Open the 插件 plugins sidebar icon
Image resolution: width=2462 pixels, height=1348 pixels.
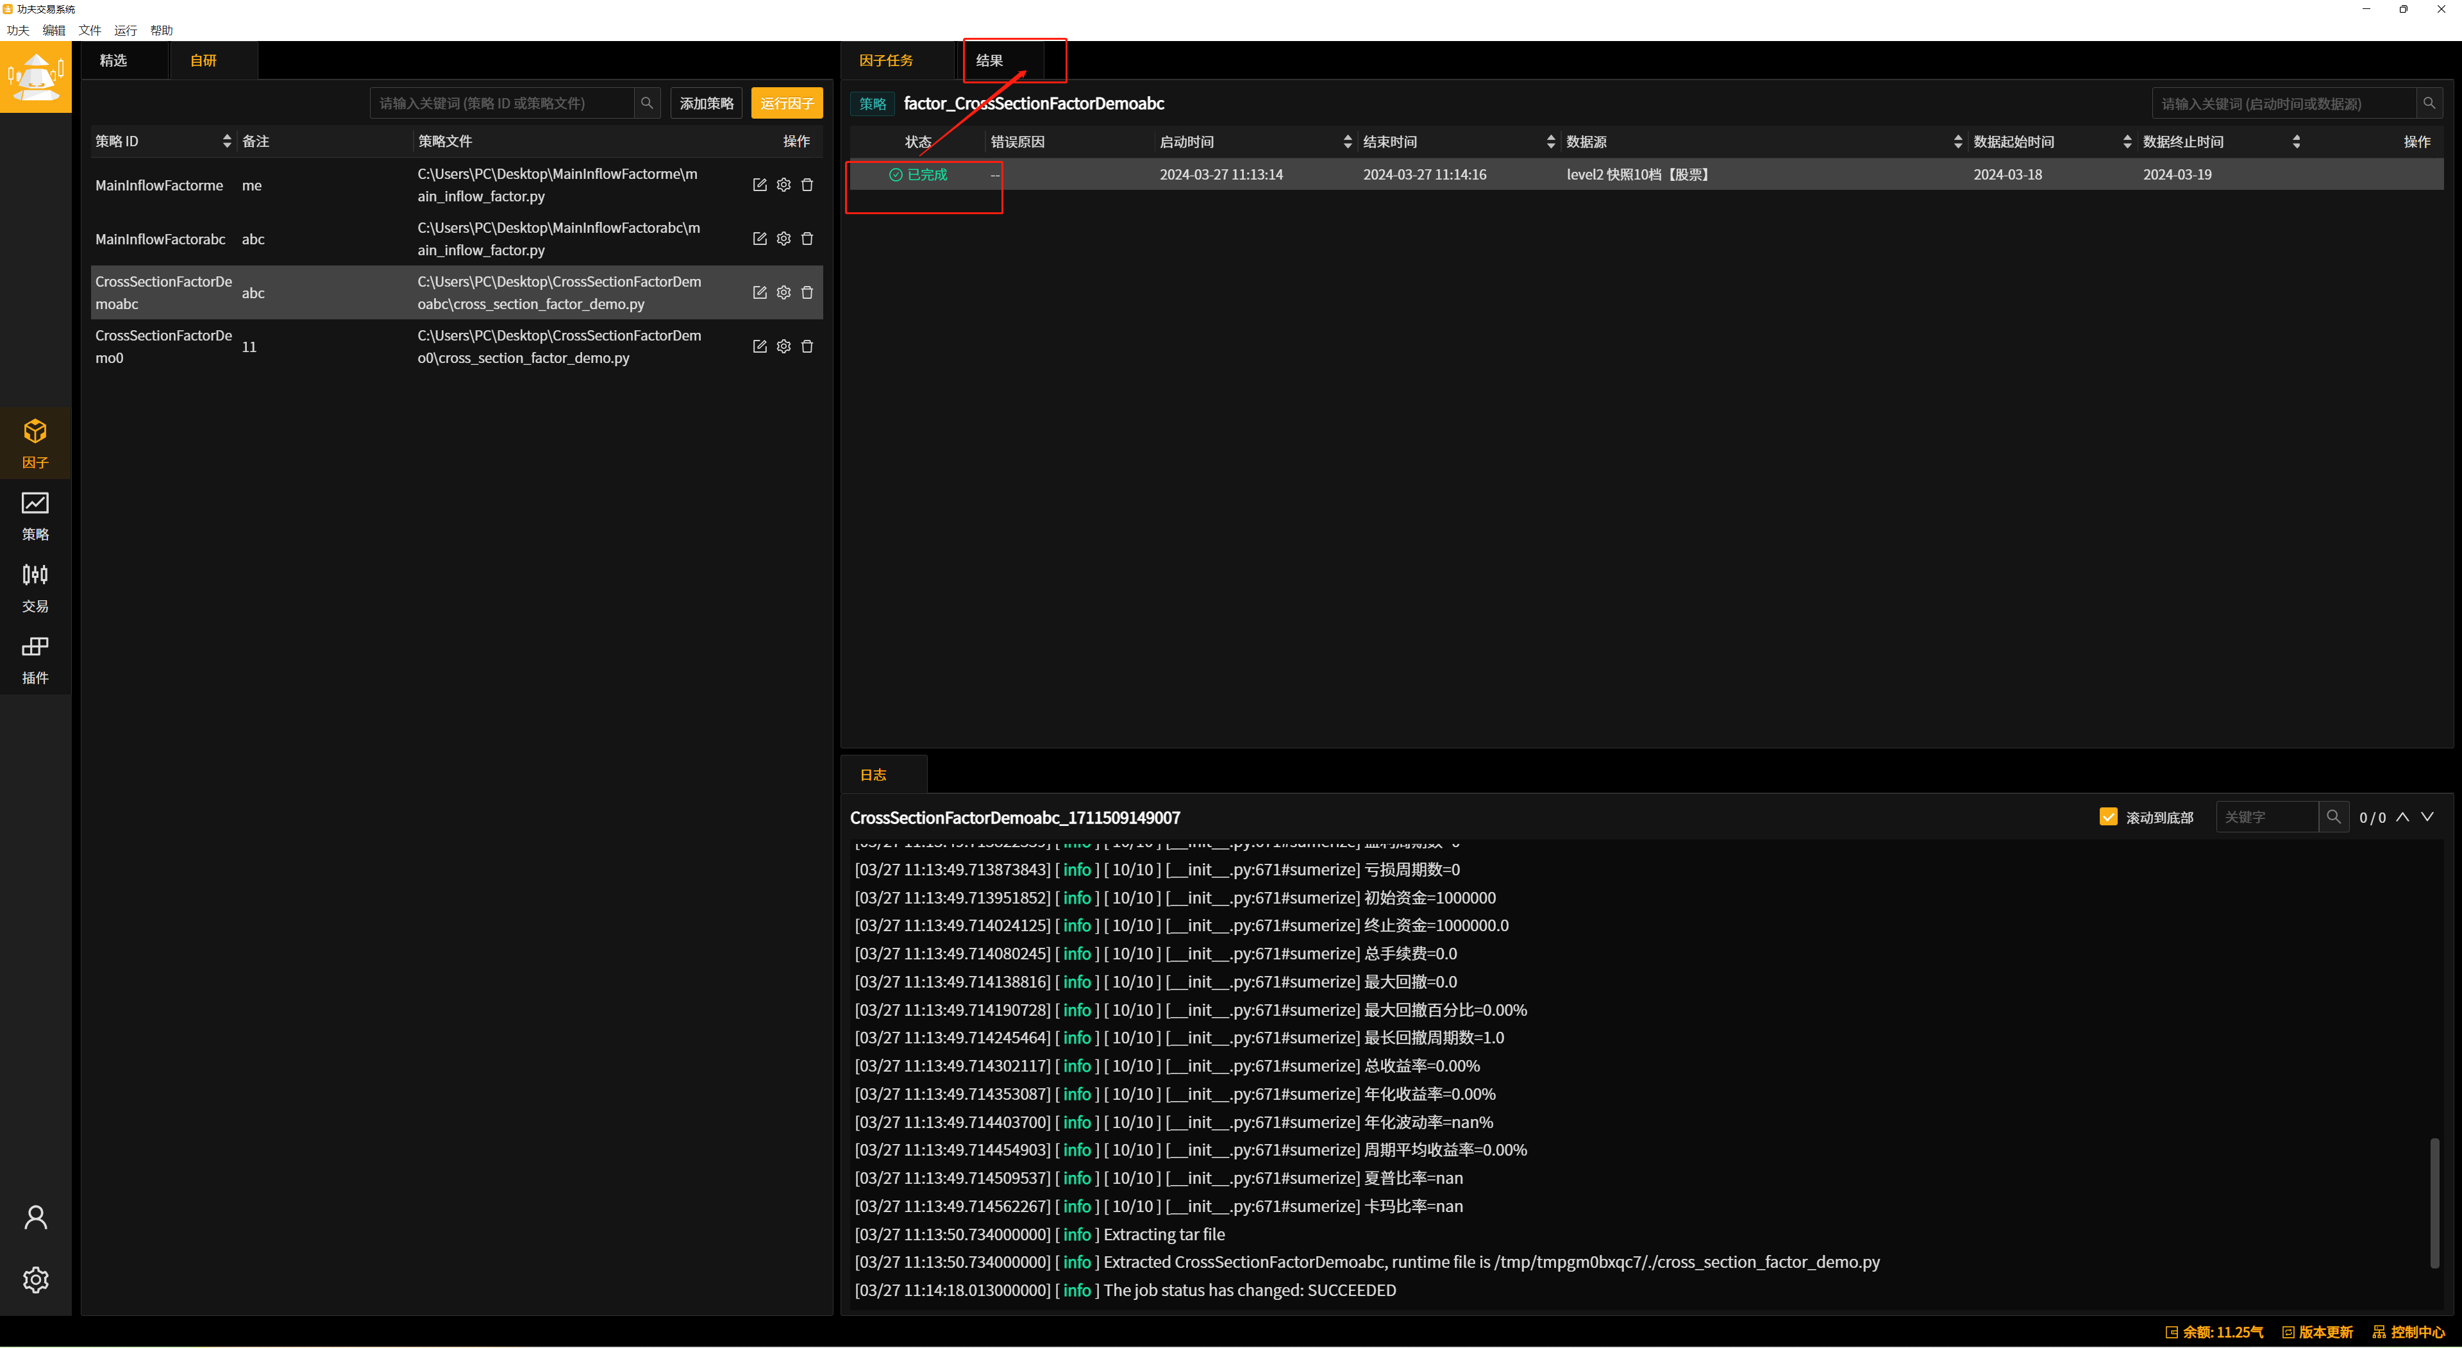tap(35, 660)
